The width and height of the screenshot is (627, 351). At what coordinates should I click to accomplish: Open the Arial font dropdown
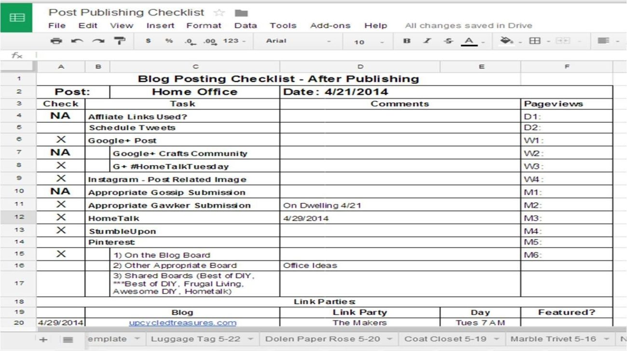tap(298, 41)
